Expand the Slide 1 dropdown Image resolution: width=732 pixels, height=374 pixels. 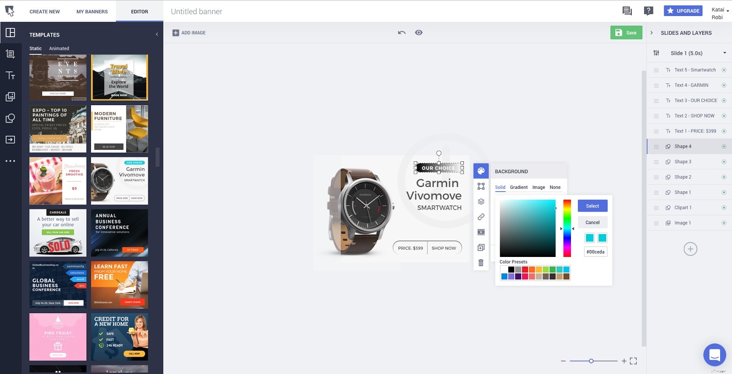(724, 53)
